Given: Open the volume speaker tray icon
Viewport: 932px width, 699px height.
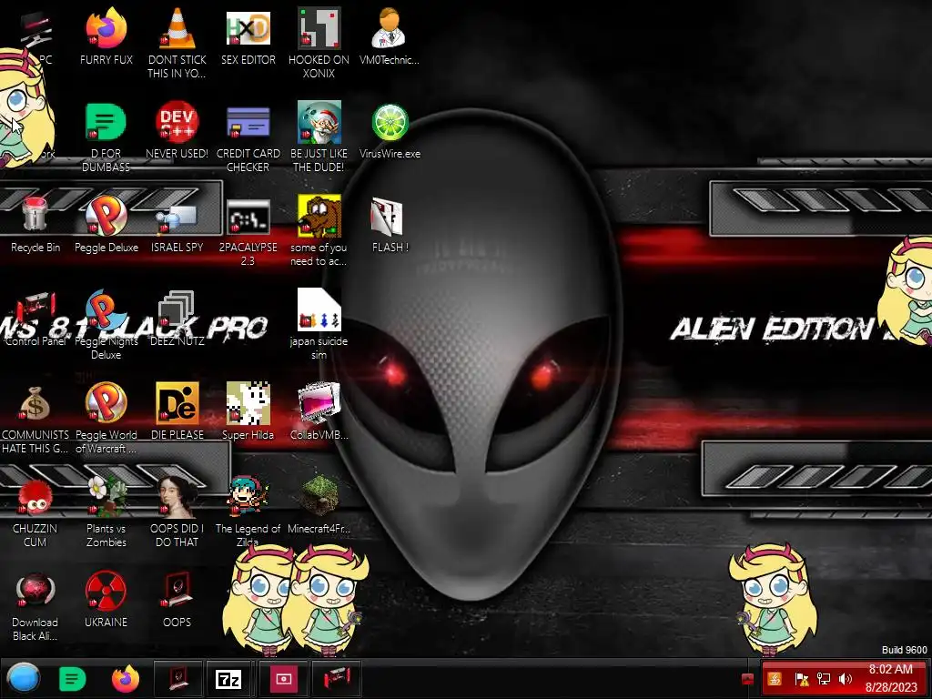Looking at the screenshot, I should 846,679.
